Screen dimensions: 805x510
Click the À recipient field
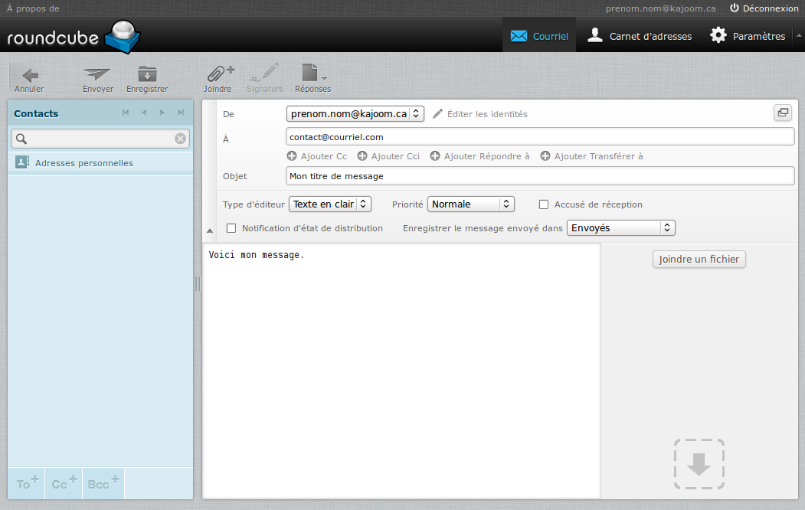(540, 137)
